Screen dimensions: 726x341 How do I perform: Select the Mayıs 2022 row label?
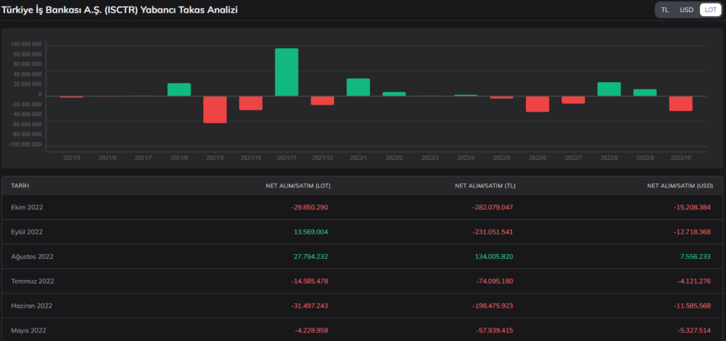pos(28,330)
